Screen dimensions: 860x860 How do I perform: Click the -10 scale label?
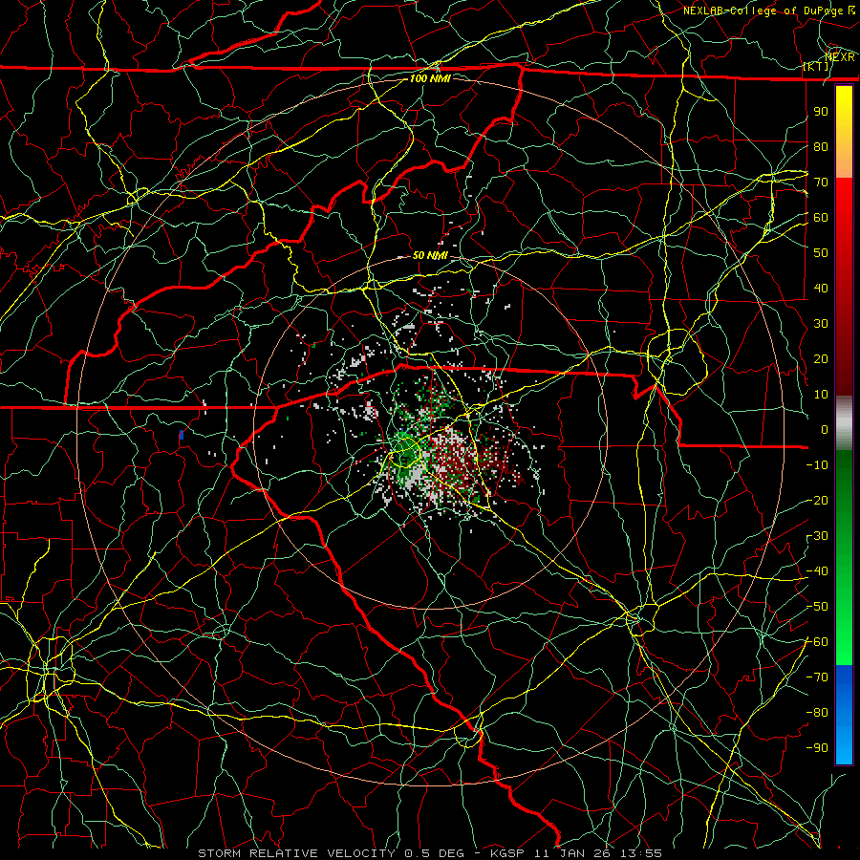817,465
